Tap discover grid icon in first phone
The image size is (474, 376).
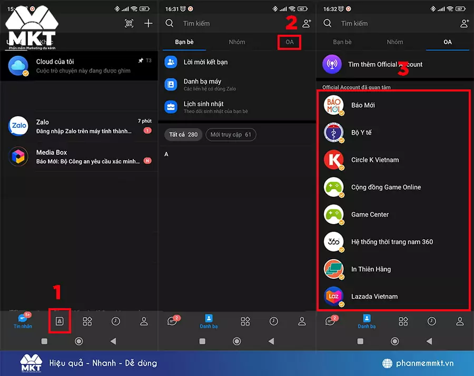pyautogui.click(x=87, y=321)
